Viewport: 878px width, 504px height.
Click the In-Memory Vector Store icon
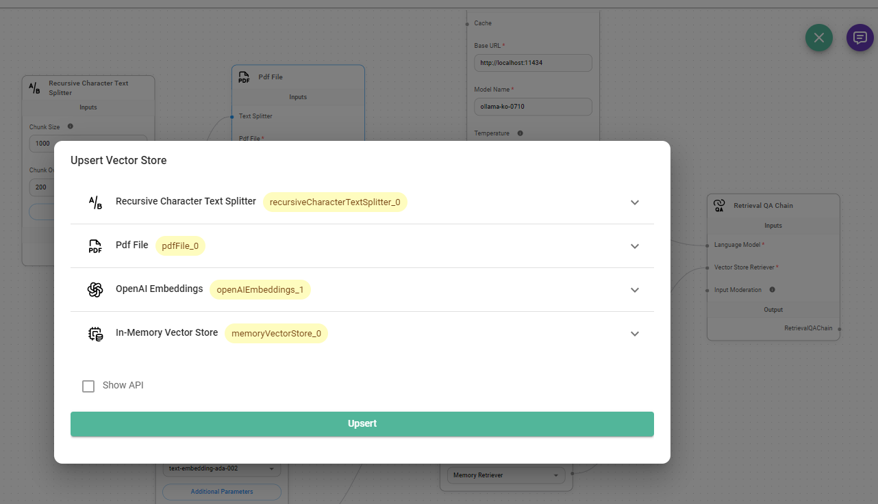95,334
